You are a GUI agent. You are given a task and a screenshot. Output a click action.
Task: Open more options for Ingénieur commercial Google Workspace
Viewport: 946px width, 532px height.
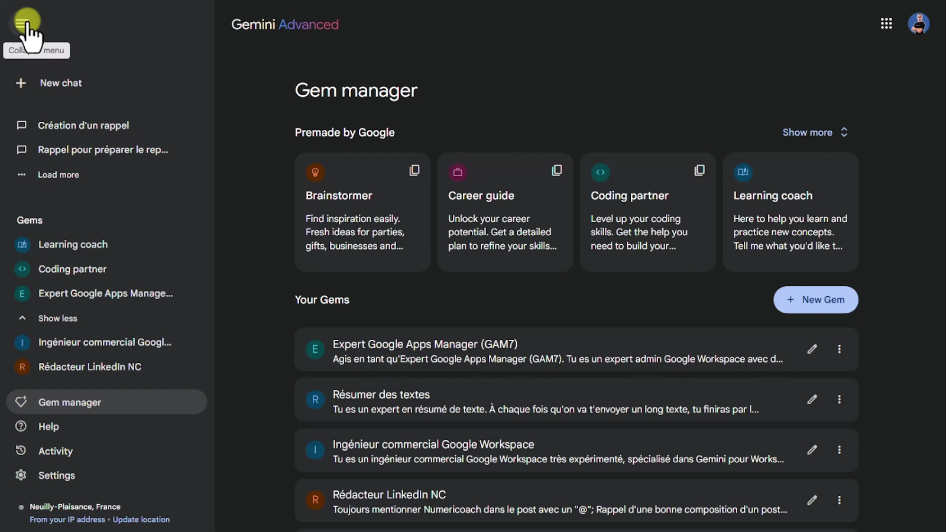[839, 450]
